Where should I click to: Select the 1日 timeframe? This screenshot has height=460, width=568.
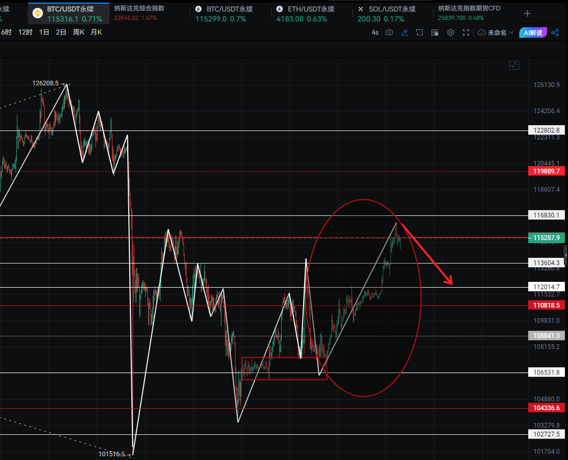44,32
